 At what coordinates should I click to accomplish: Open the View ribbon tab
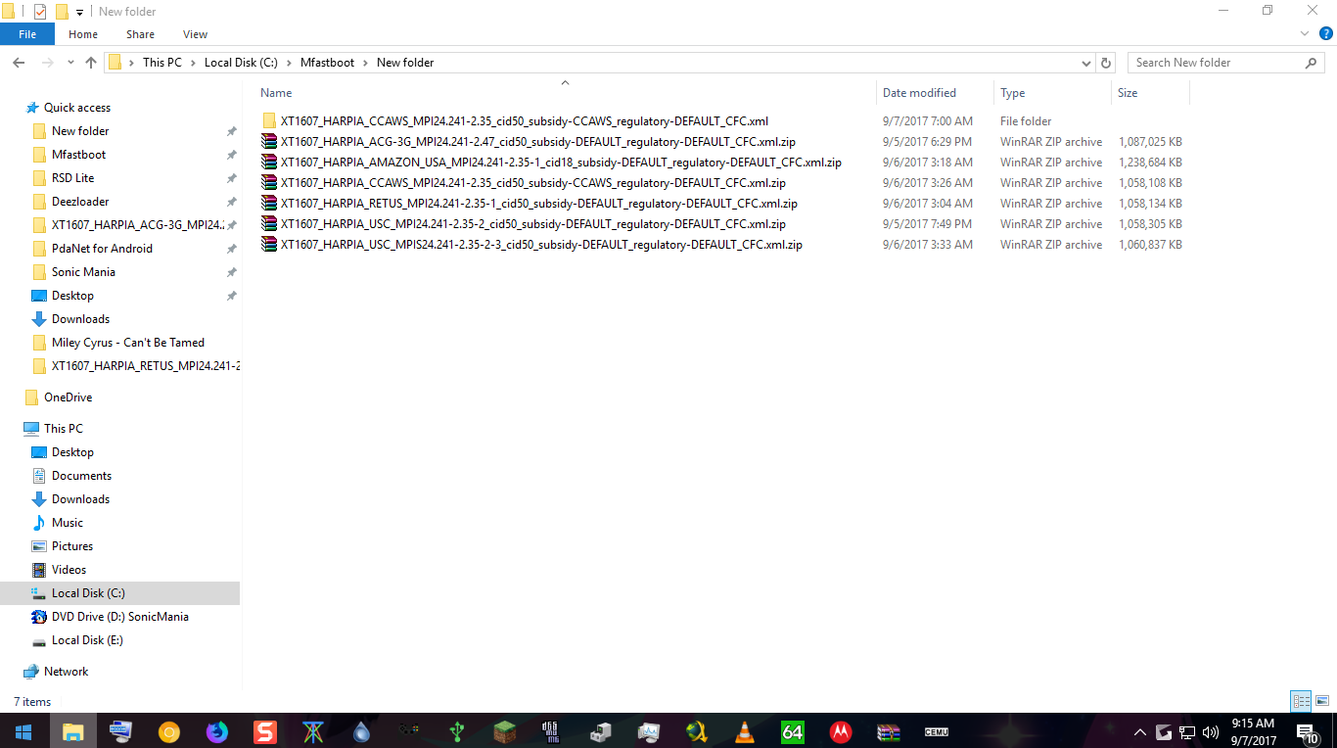195,34
